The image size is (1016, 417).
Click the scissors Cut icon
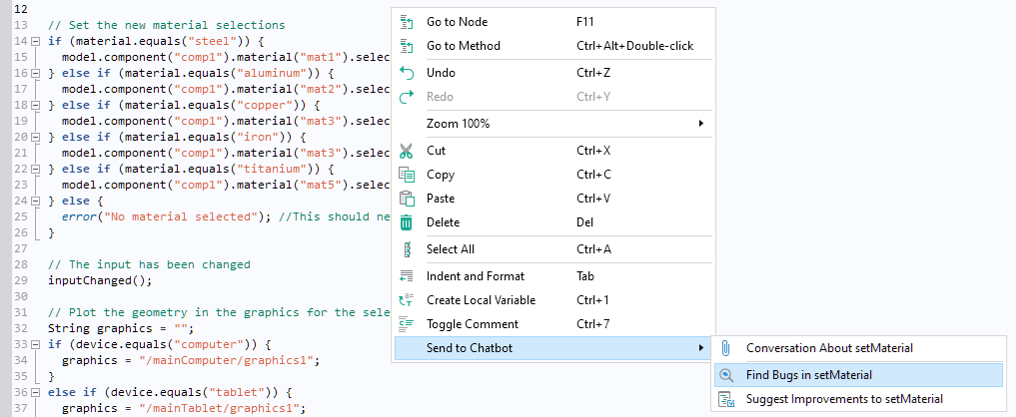(407, 151)
